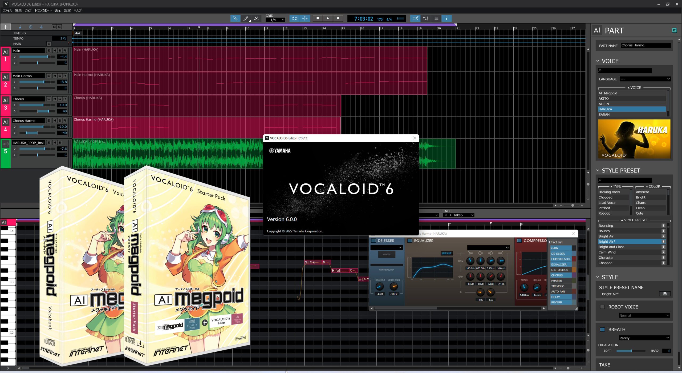
Task: Toggle R button on the Chorus track
Action: [65, 99]
